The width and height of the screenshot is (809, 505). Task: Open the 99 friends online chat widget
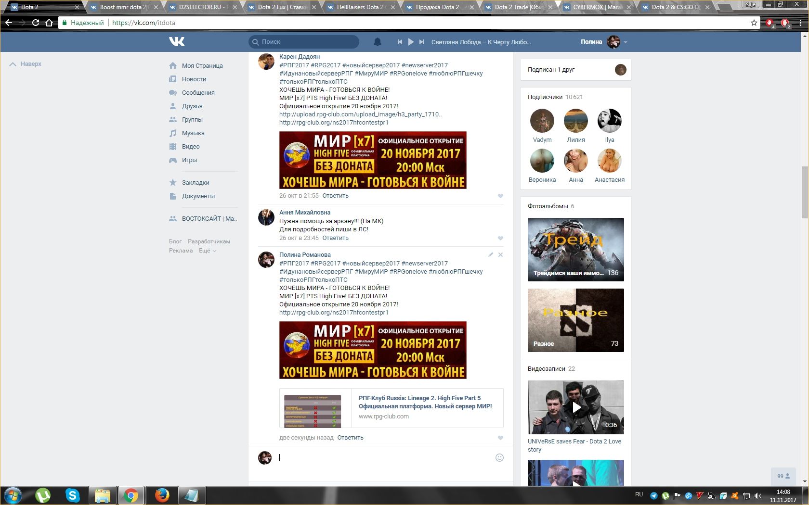(x=784, y=476)
